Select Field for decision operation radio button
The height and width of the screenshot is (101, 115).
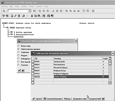19,49
